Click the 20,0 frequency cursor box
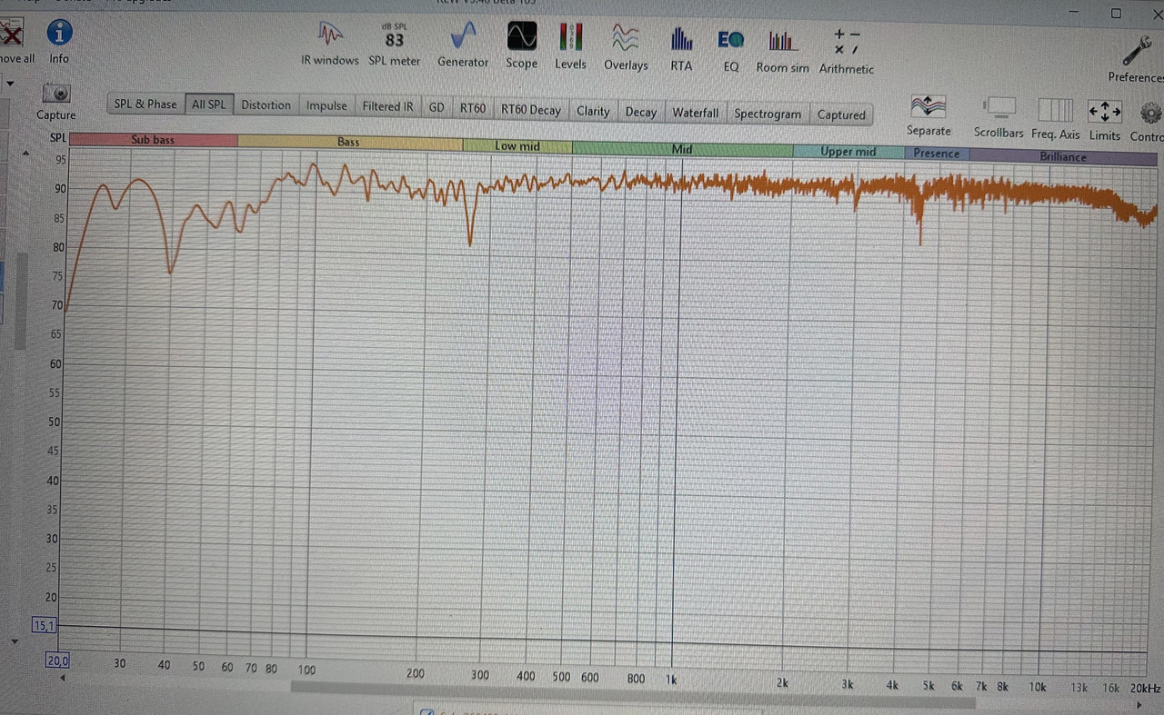The width and height of the screenshot is (1164, 715). [58, 660]
